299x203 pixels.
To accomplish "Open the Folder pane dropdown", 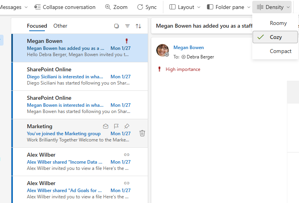I will [x=228, y=7].
